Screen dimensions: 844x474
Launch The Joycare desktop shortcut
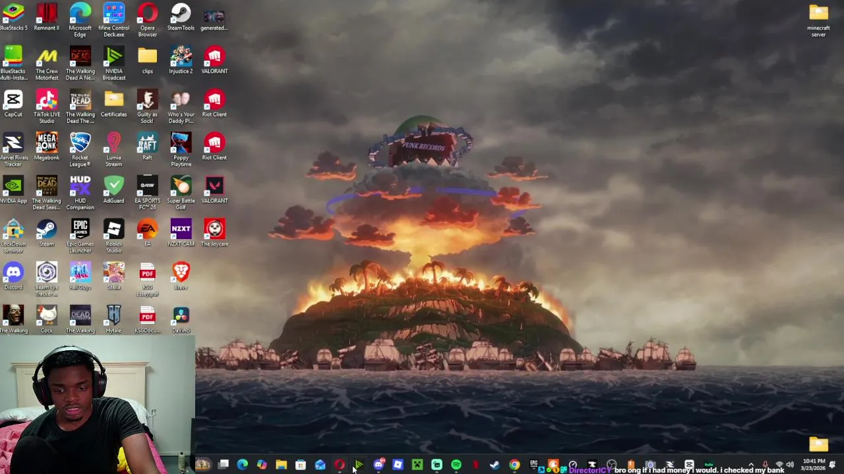[214, 234]
